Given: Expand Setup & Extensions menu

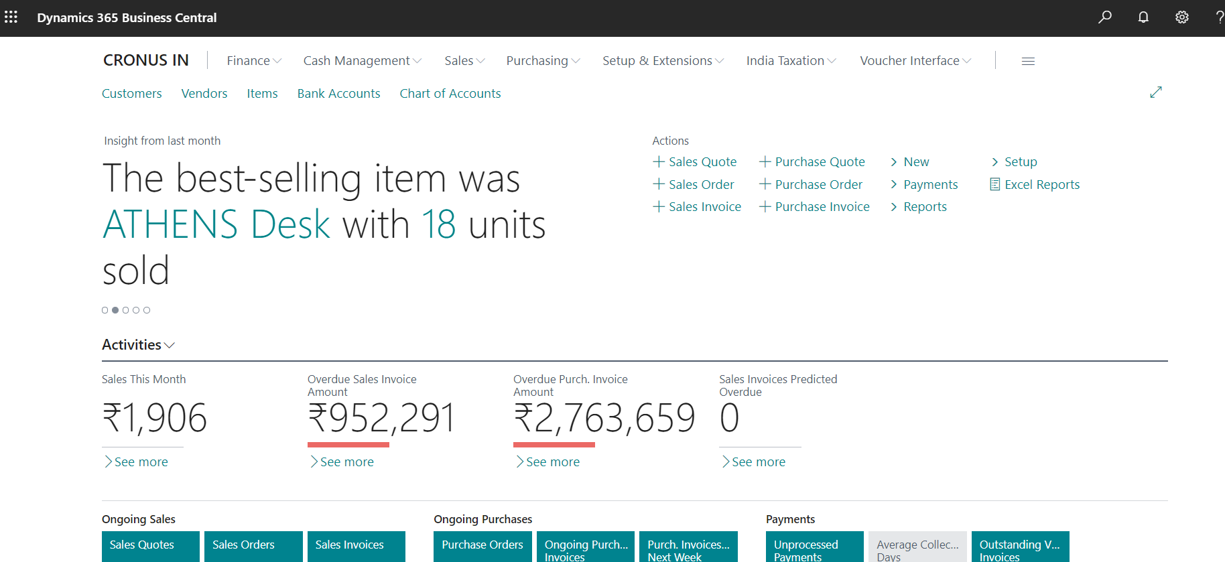Looking at the screenshot, I should 663,61.
